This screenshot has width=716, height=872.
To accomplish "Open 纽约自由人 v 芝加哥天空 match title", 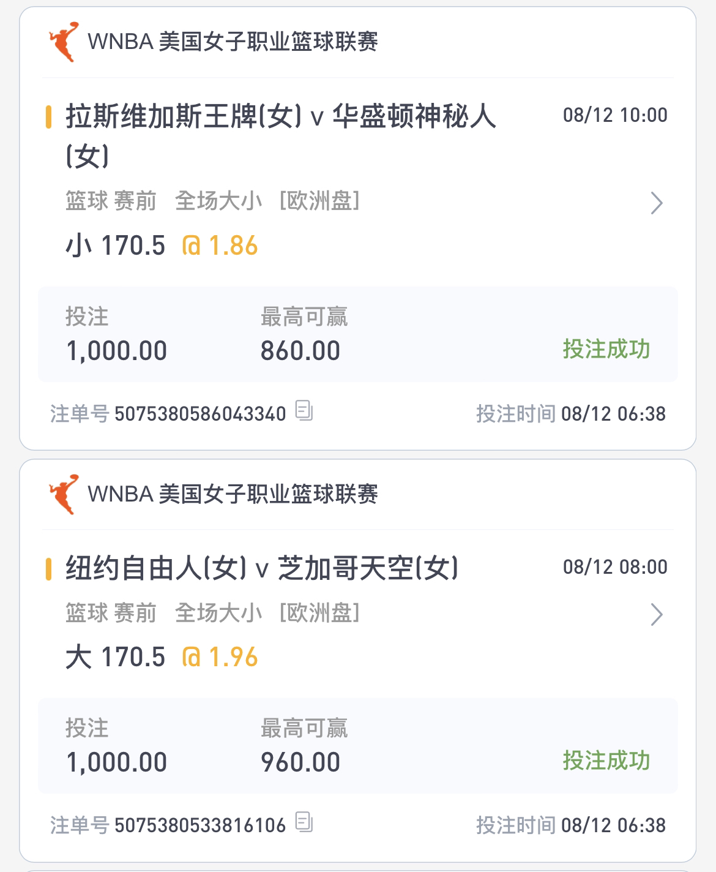I will 262,568.
